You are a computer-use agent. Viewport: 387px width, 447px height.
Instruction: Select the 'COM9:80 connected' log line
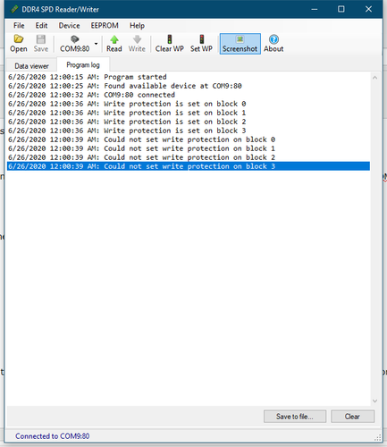(x=189, y=95)
